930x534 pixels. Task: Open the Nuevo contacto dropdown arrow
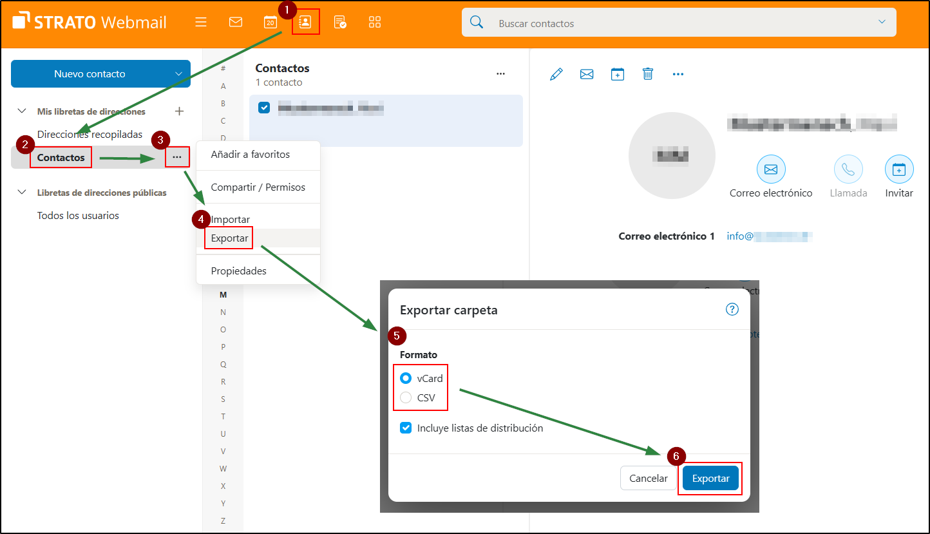pyautogui.click(x=179, y=74)
